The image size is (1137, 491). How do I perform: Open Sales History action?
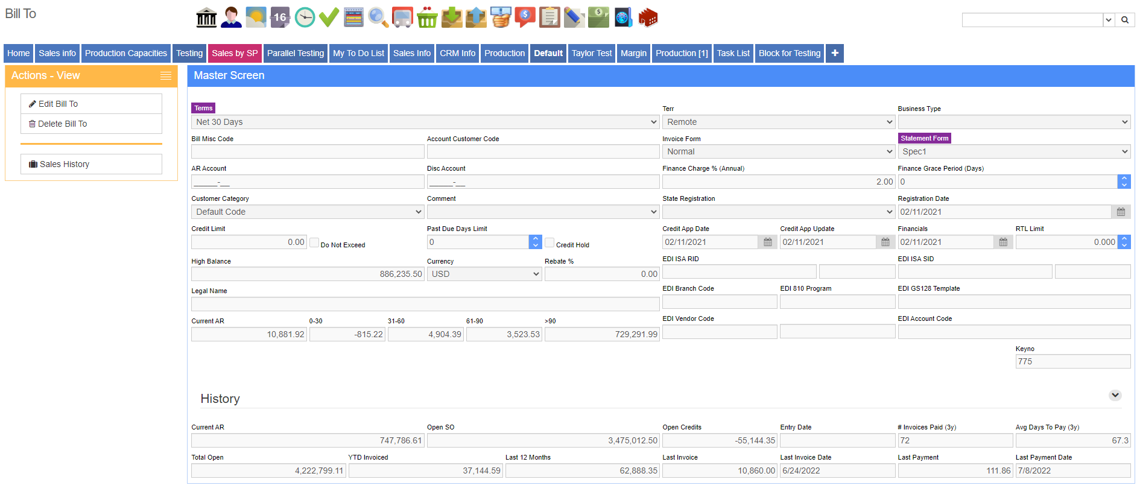point(91,164)
